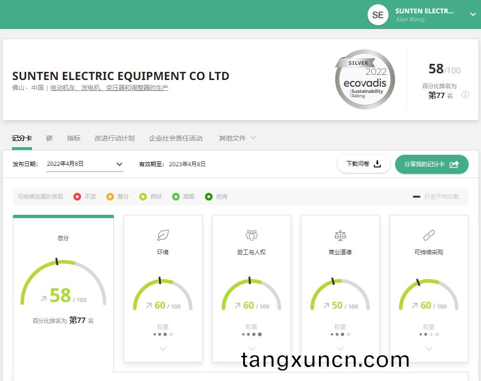Click the light green 良好 legend dot
The width and height of the screenshot is (481, 381).
tap(143, 197)
